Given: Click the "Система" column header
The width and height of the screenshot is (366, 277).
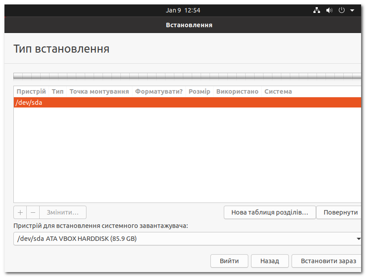Looking at the screenshot, I should tap(278, 91).
